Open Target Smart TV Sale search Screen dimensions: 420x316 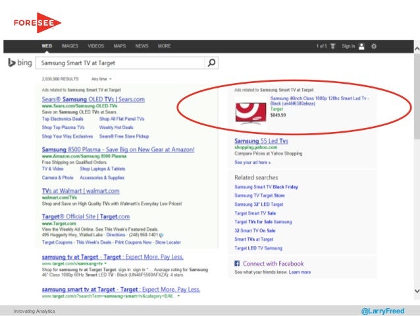pyautogui.click(x=255, y=213)
